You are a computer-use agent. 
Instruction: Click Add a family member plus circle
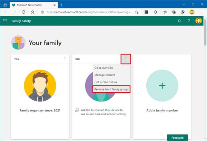(162, 86)
